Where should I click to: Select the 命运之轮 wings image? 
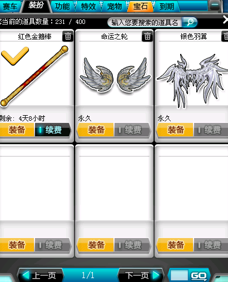[x=115, y=76]
